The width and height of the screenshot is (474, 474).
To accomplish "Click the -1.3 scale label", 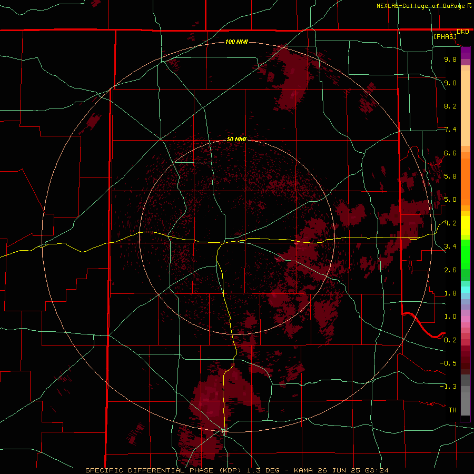I will click(x=448, y=387).
